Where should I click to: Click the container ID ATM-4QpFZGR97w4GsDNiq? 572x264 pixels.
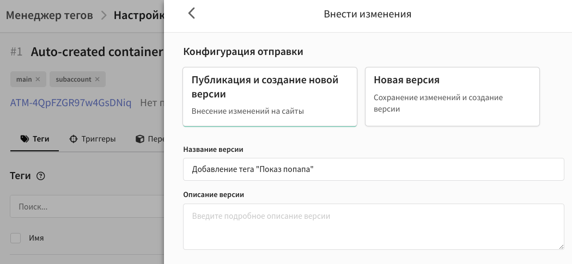(71, 103)
